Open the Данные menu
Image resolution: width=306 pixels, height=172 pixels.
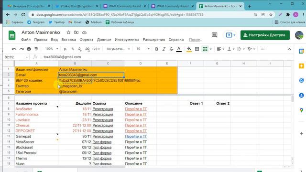coord(104,40)
